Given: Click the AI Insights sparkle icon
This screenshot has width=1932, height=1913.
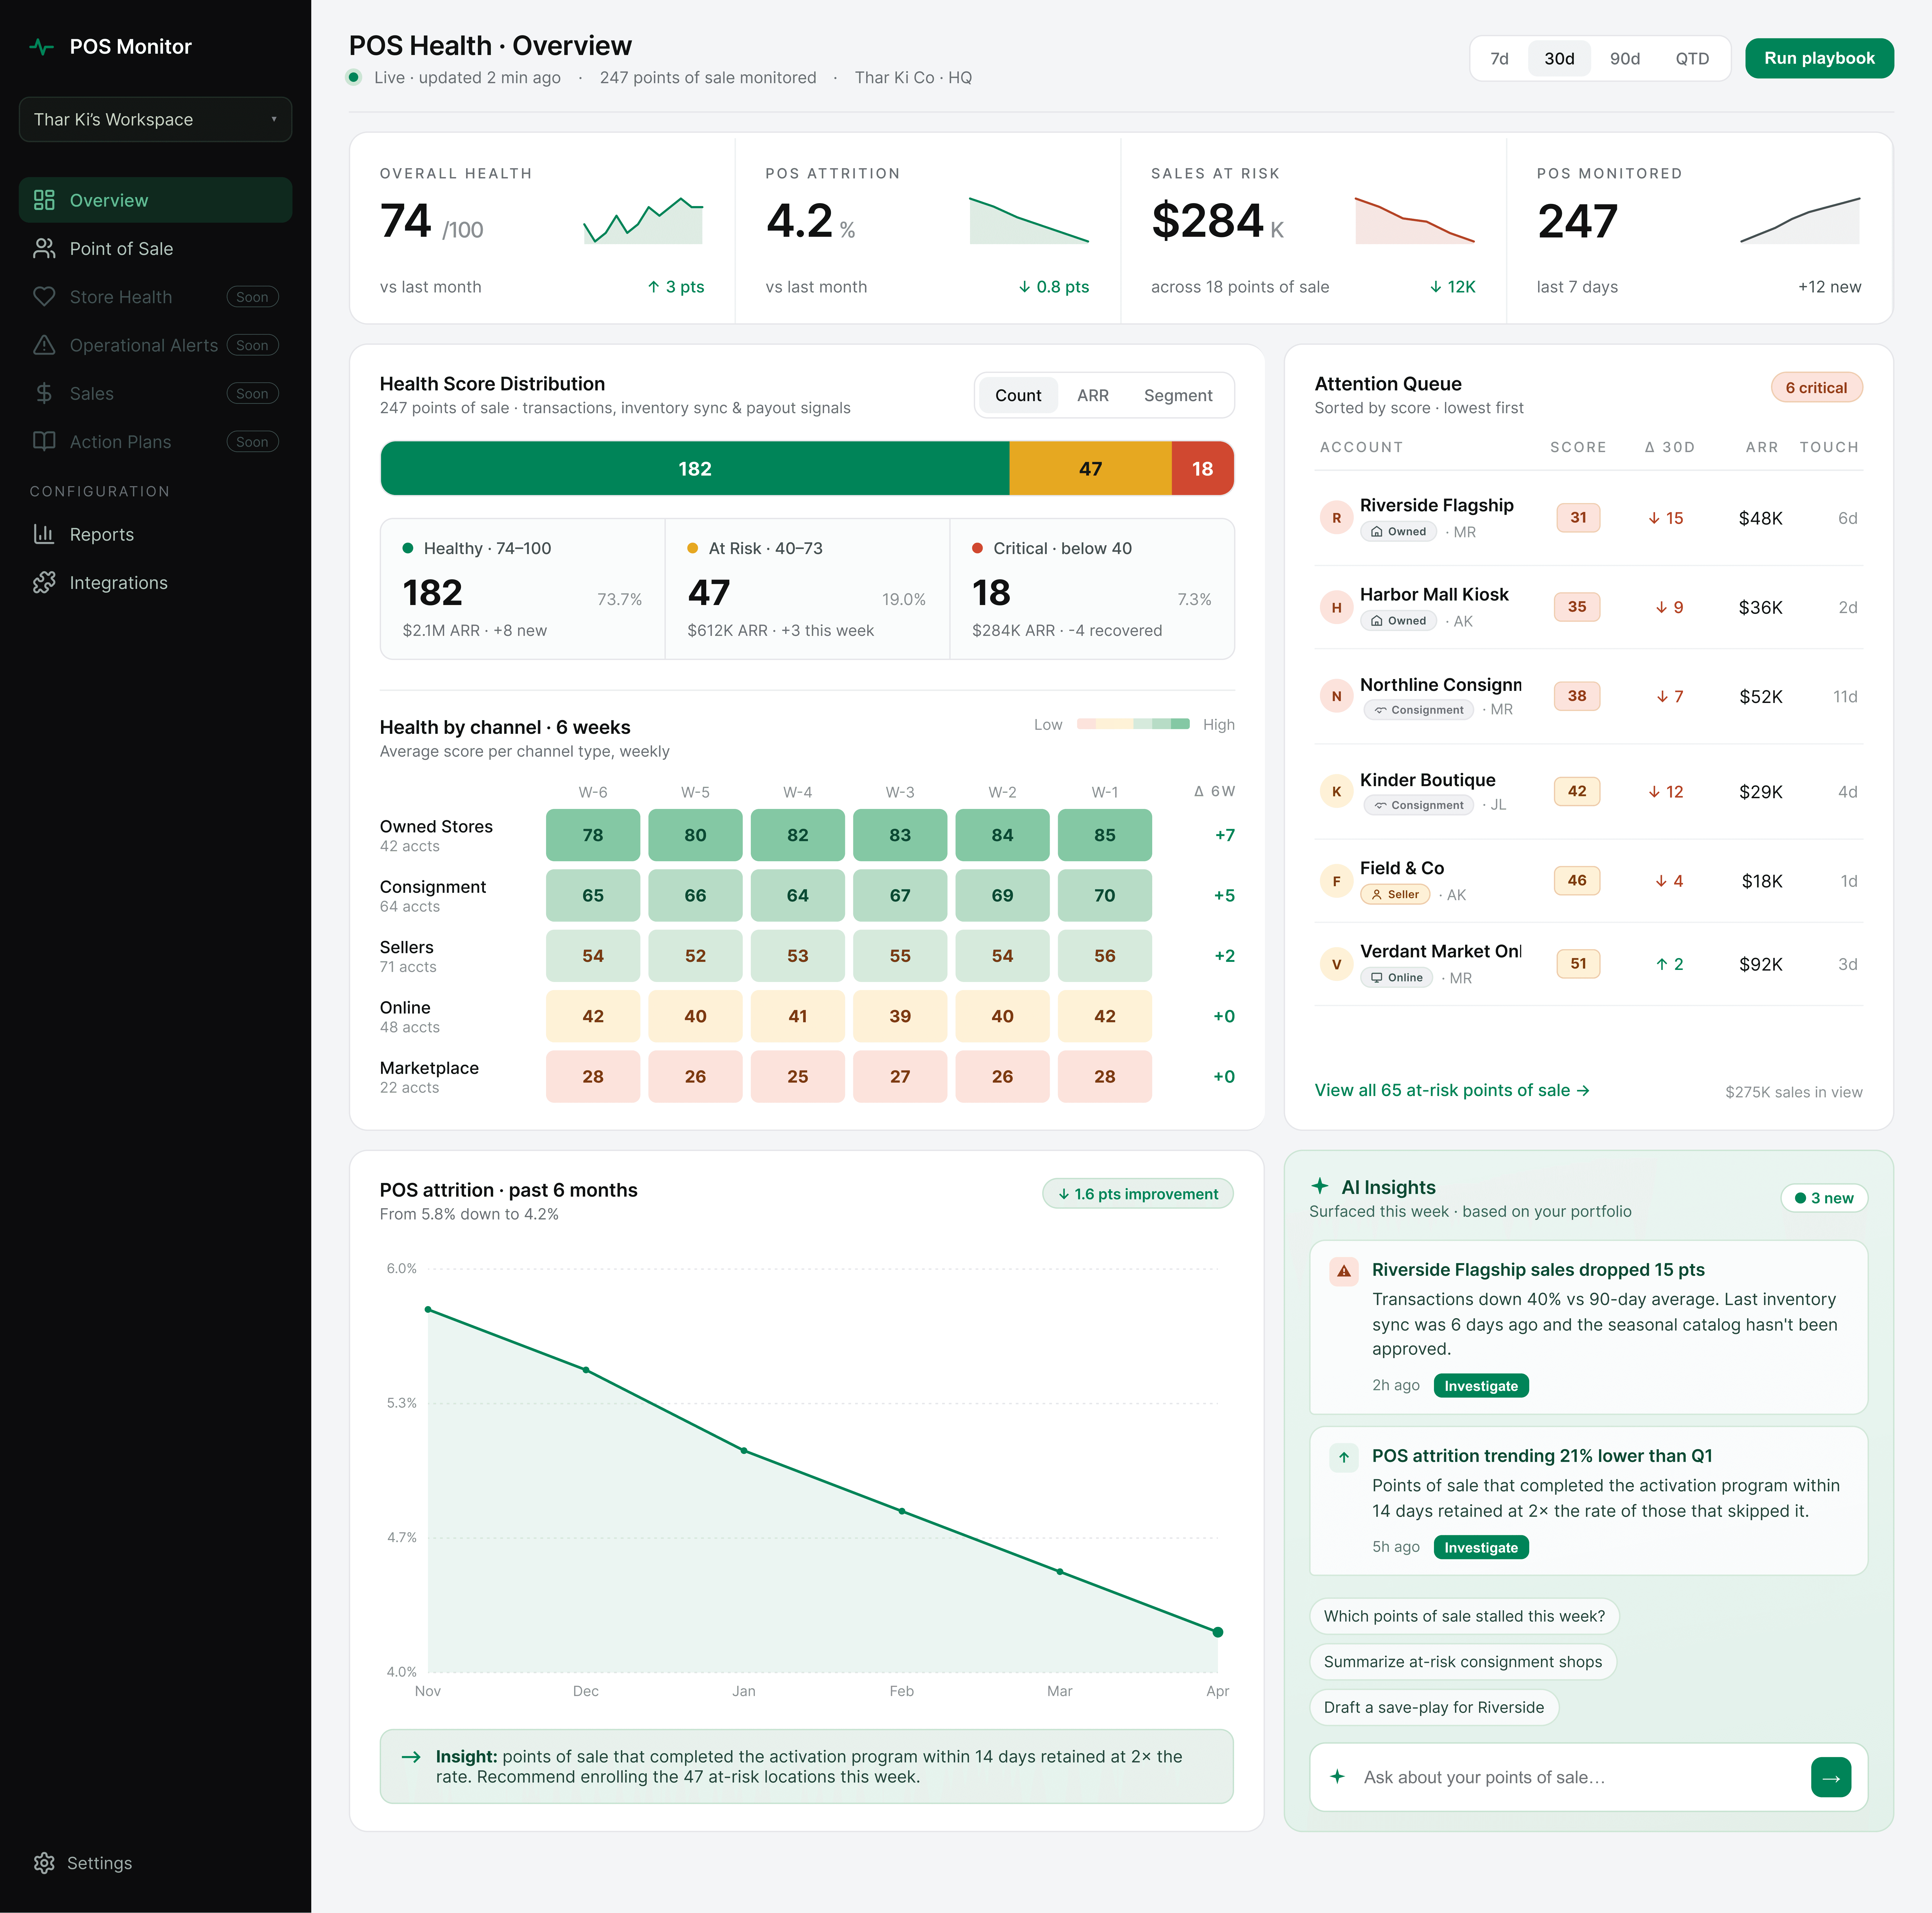Looking at the screenshot, I should (1320, 1186).
